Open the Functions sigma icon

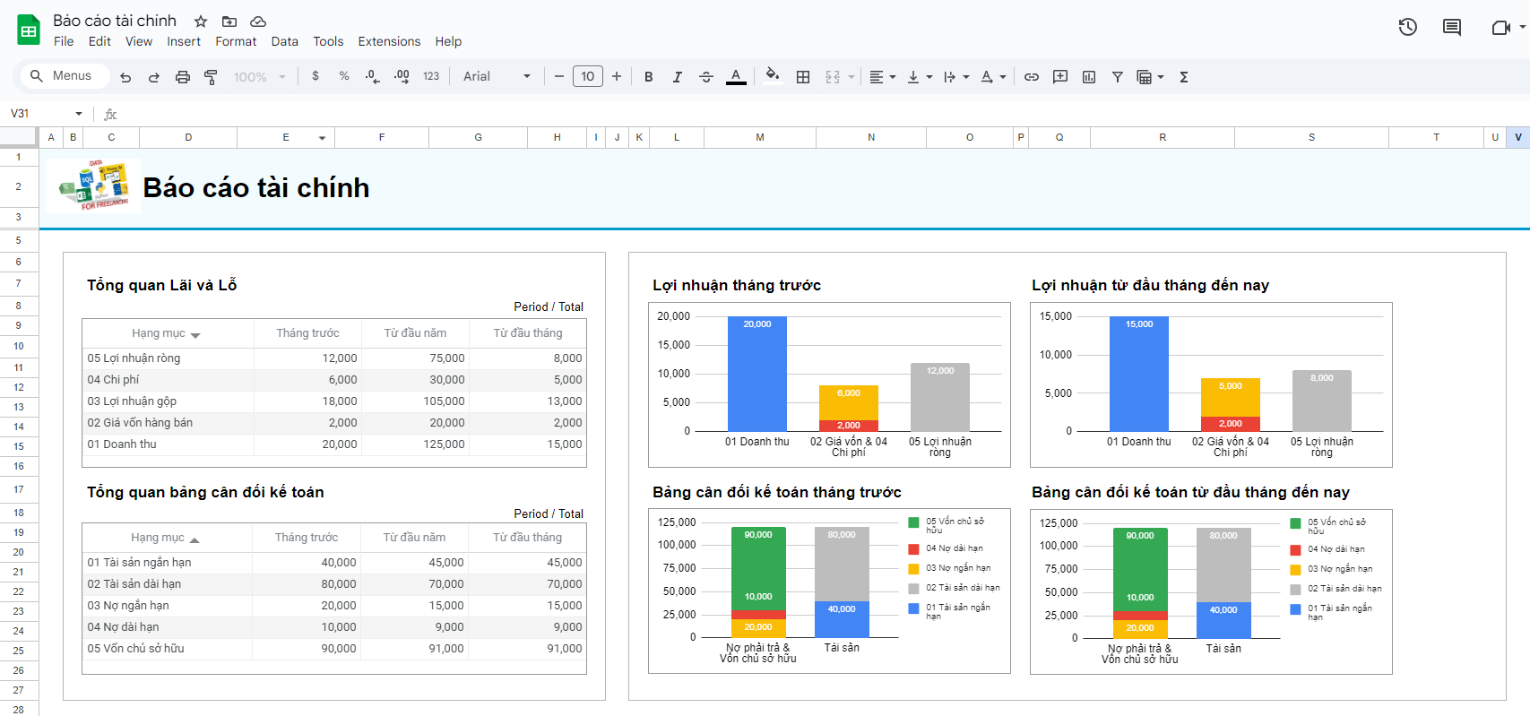(x=1184, y=77)
